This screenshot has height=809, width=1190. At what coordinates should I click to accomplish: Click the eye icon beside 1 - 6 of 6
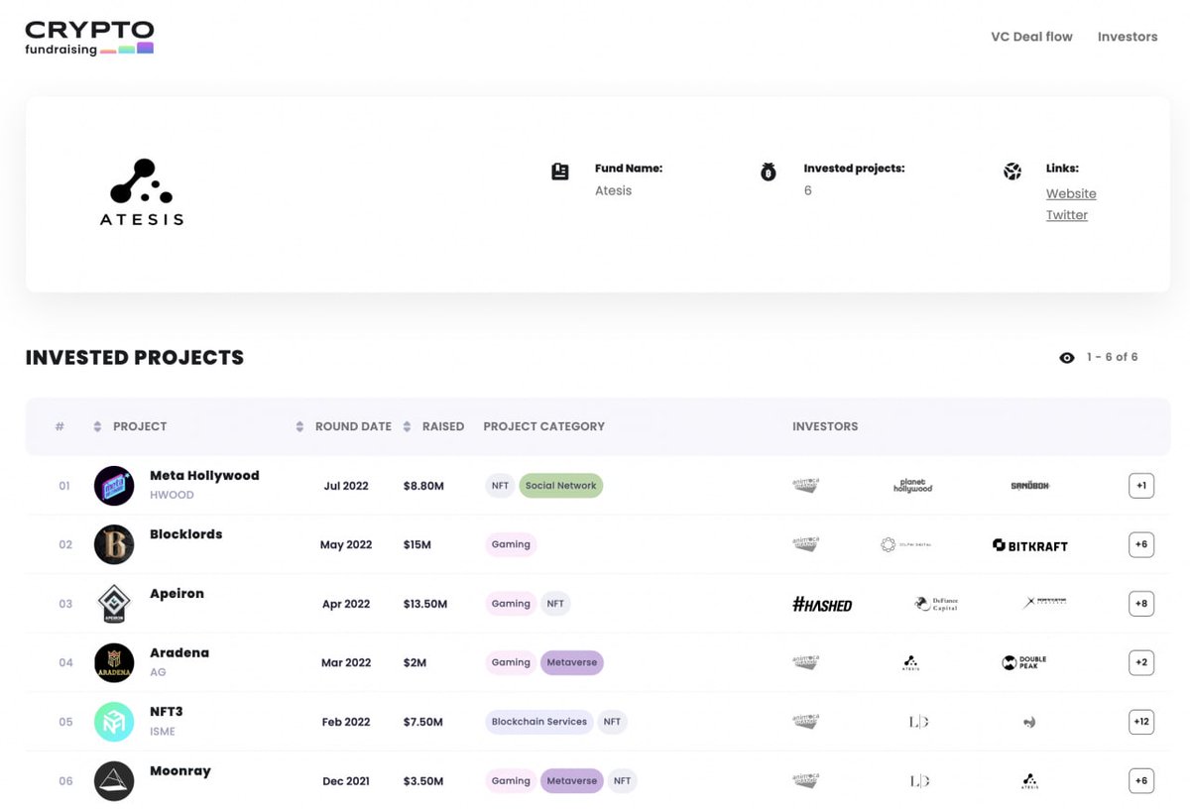(x=1067, y=358)
